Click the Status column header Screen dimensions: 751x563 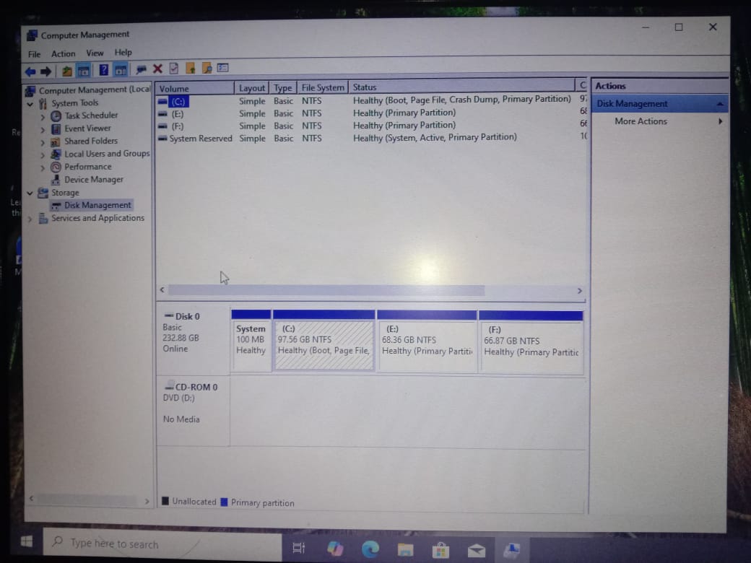[365, 87]
